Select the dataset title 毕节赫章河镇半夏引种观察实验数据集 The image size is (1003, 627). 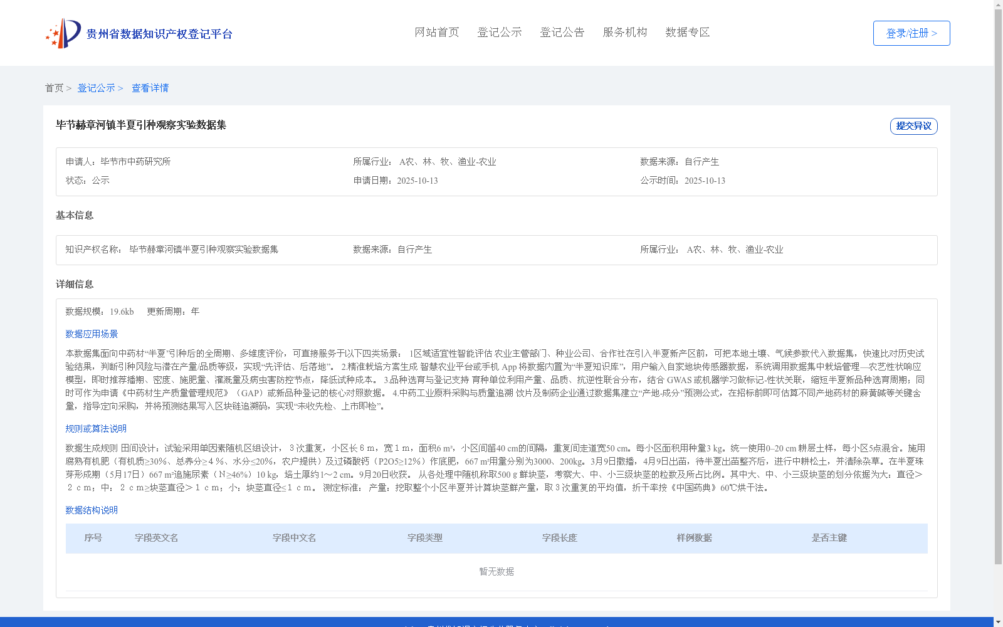click(141, 126)
